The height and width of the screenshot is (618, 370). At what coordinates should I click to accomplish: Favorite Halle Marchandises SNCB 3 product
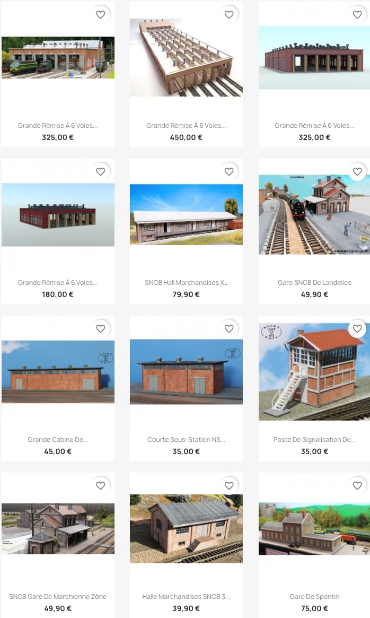229,486
